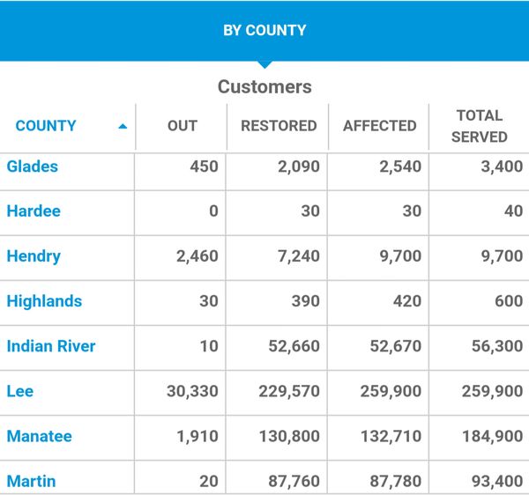Viewport: 529px width, 495px height.
Task: Open the Glades county link
Action: tap(32, 166)
